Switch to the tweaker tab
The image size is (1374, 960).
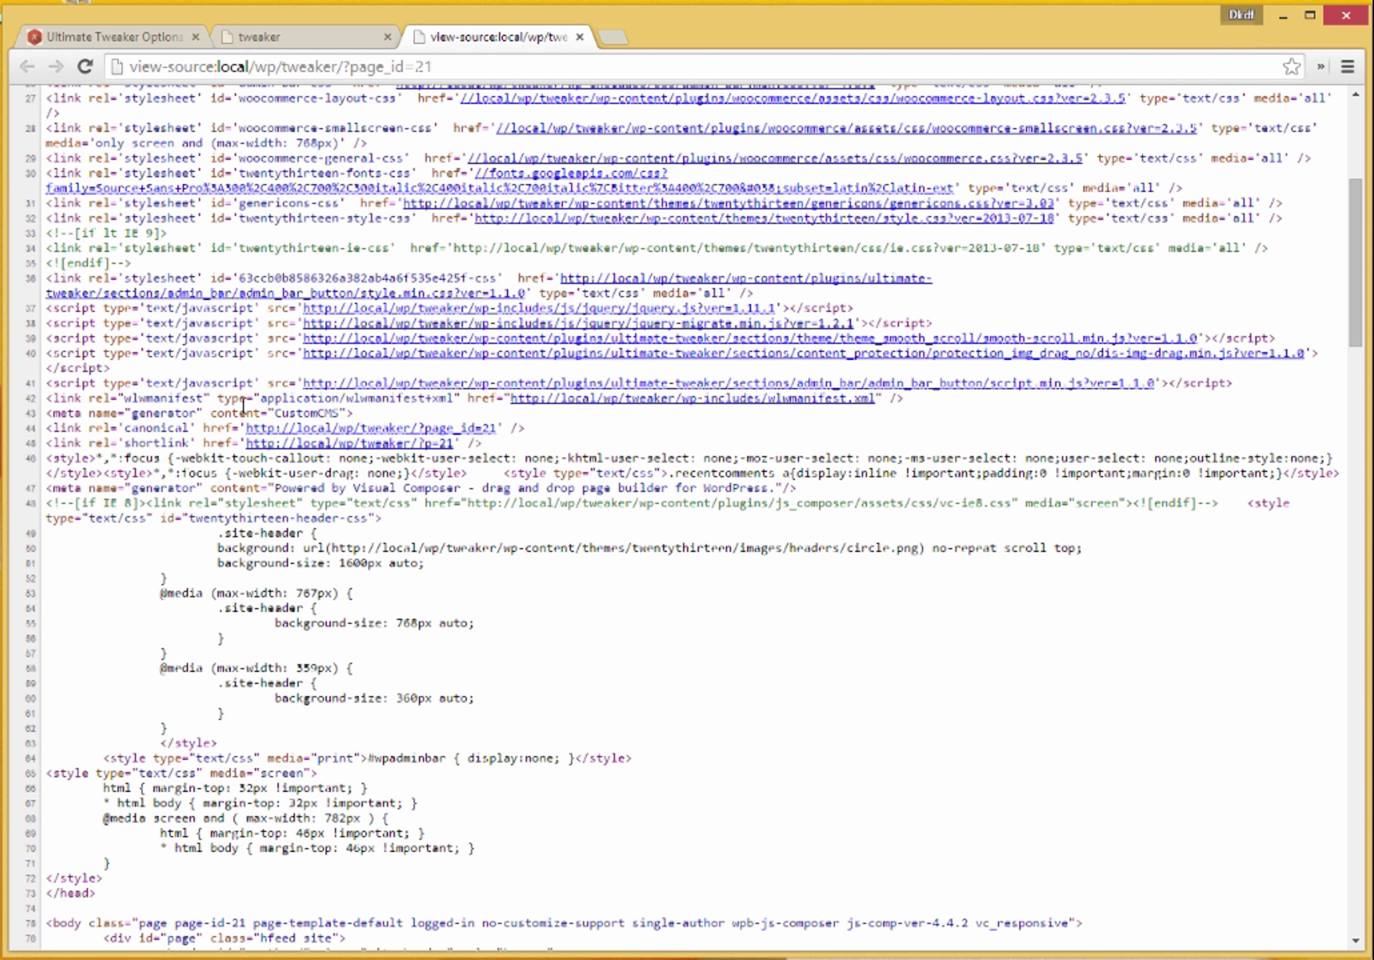click(x=305, y=37)
